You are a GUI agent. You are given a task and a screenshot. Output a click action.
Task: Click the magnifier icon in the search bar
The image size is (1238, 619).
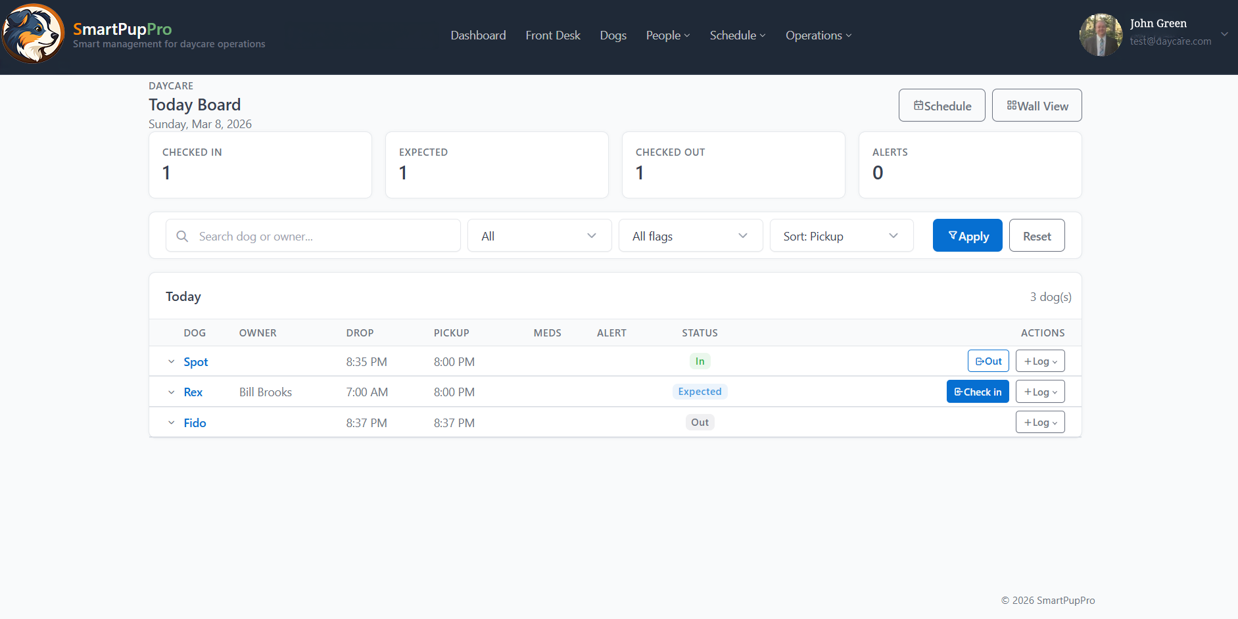182,235
